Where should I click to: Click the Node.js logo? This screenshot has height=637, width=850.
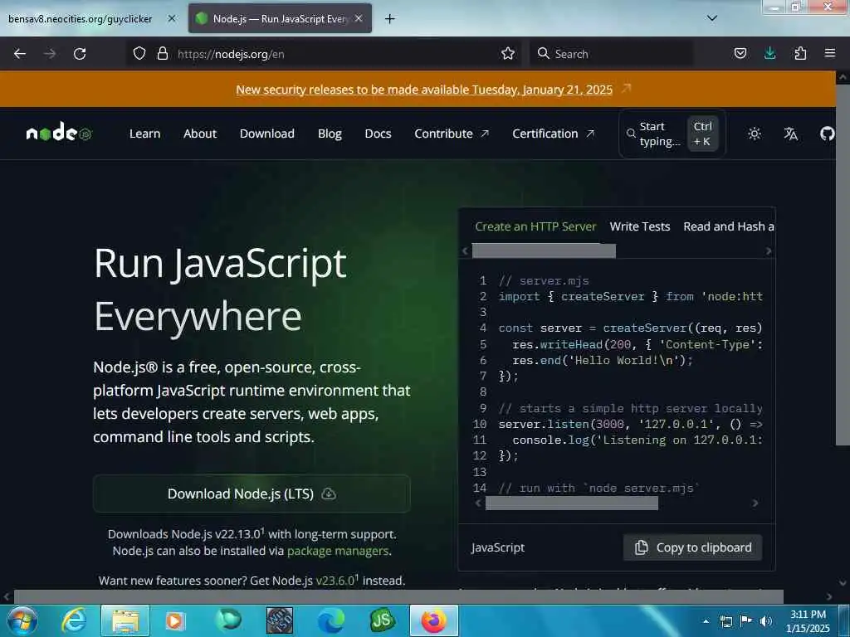(x=59, y=132)
